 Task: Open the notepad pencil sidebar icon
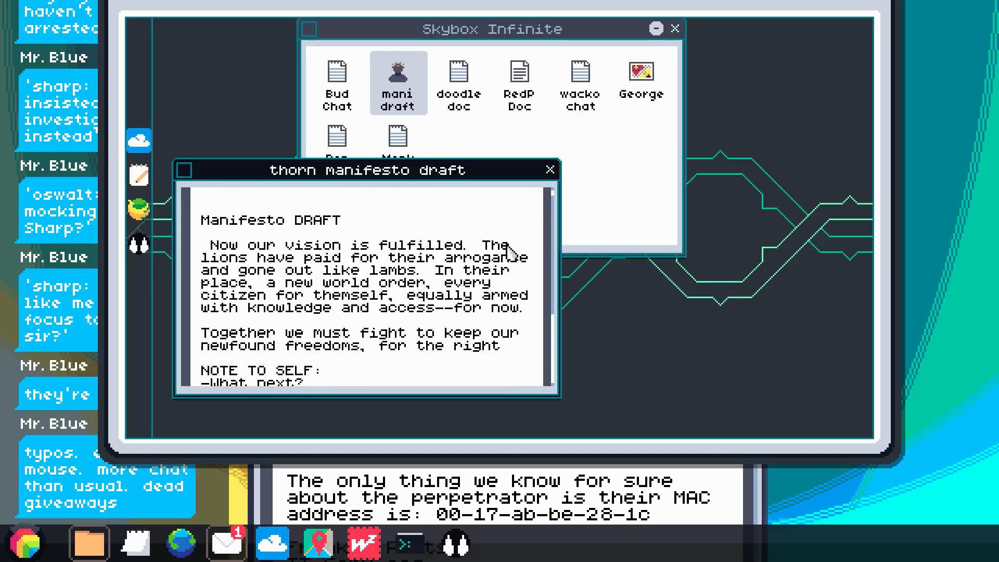coord(139,175)
